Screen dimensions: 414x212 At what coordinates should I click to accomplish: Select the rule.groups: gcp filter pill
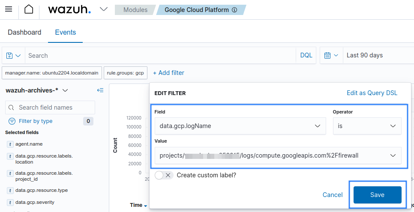[126, 73]
